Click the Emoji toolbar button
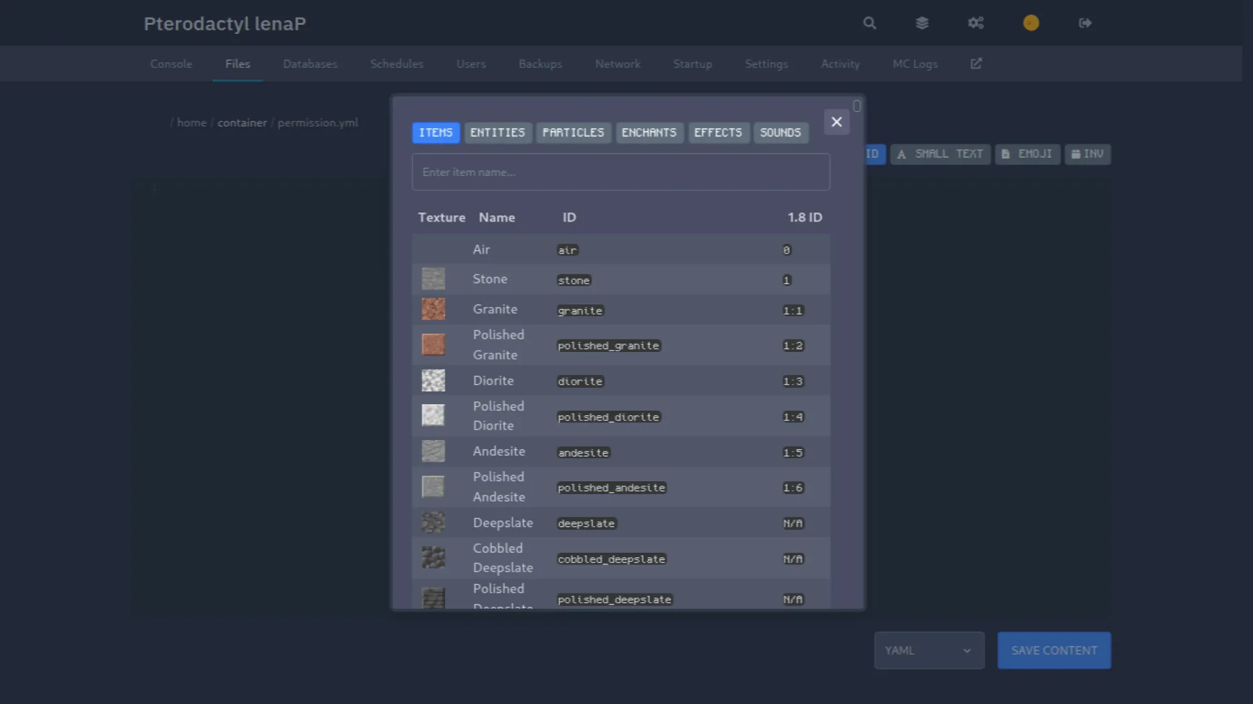Image resolution: width=1253 pixels, height=704 pixels. (1027, 154)
